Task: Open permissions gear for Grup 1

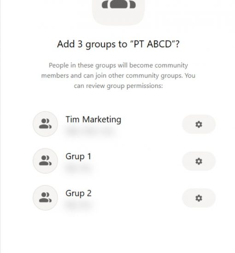Action: pyautogui.click(x=199, y=161)
